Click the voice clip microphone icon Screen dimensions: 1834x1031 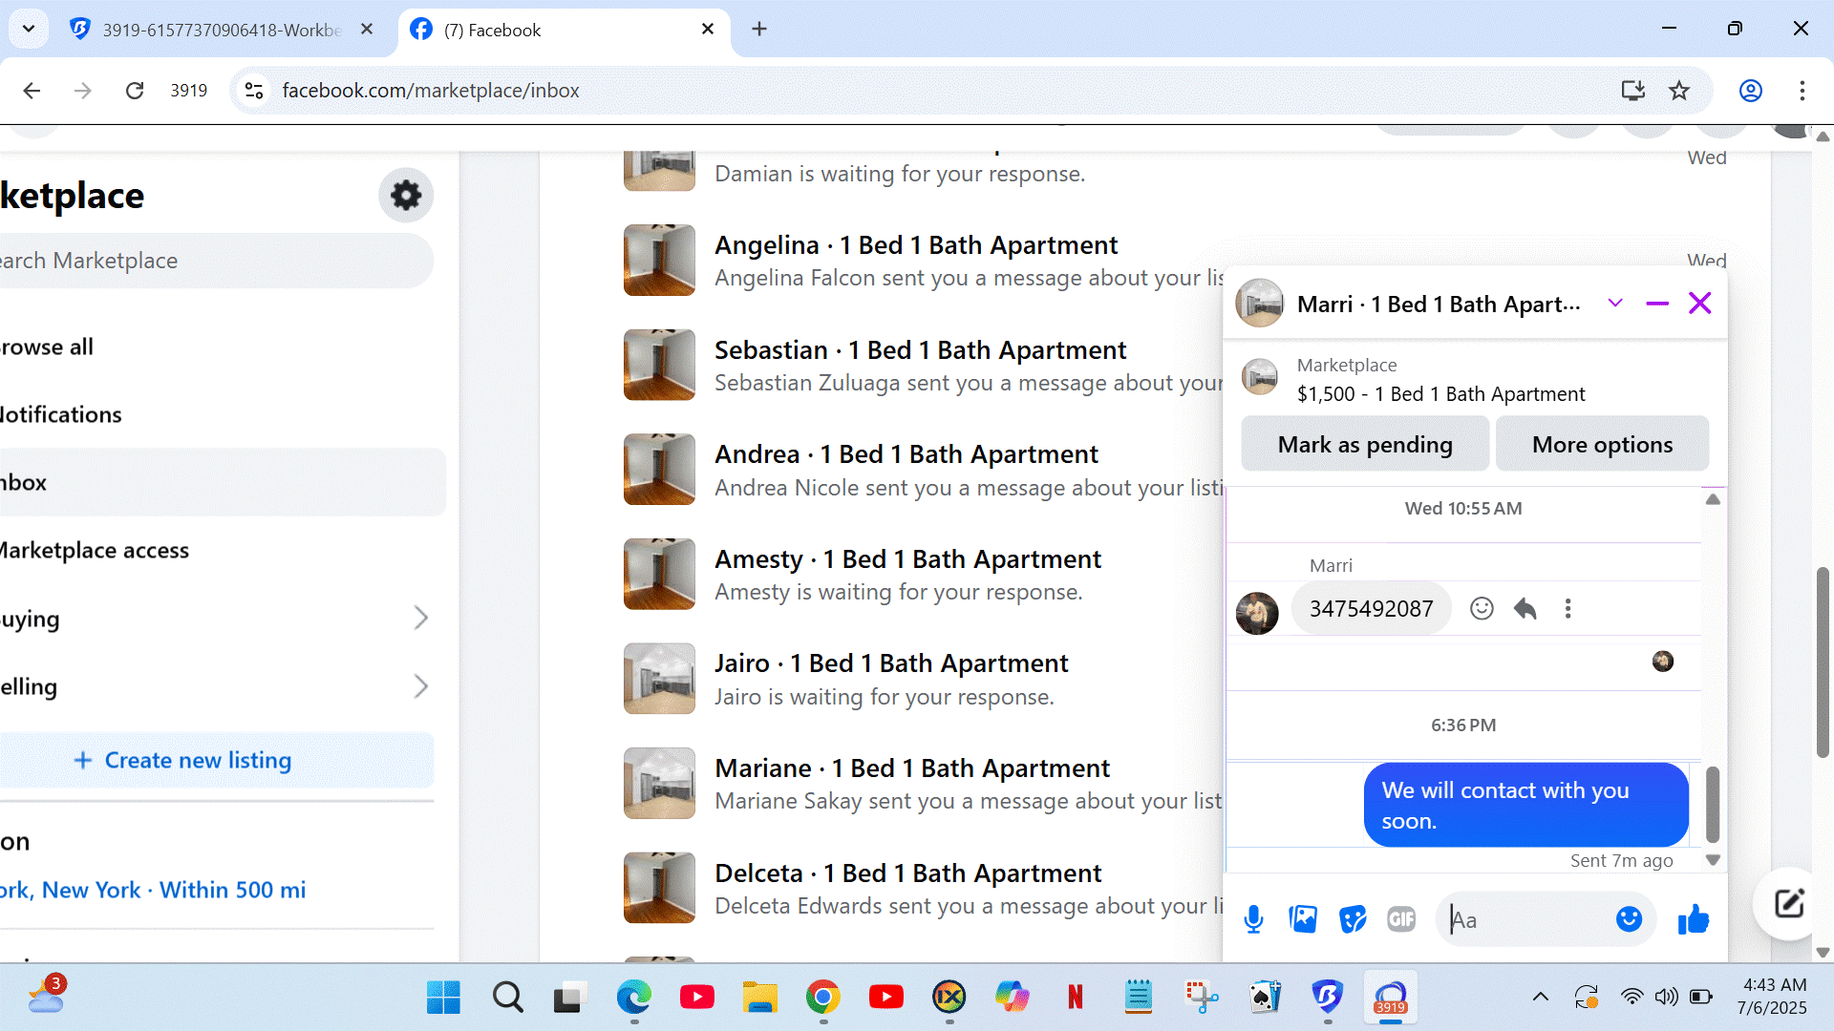(x=1253, y=919)
